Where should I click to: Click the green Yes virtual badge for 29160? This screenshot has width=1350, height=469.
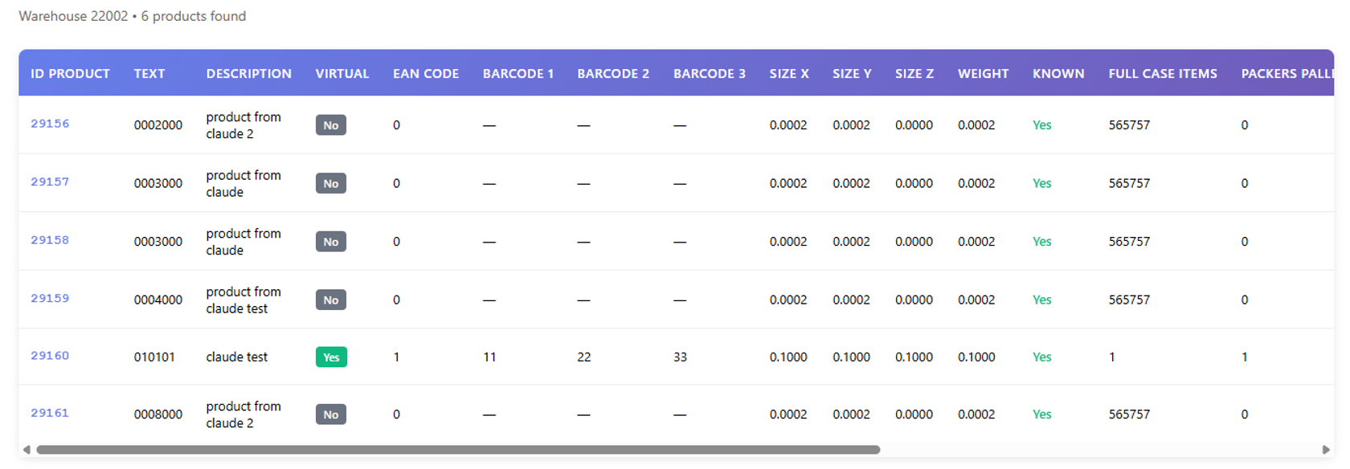pos(331,357)
